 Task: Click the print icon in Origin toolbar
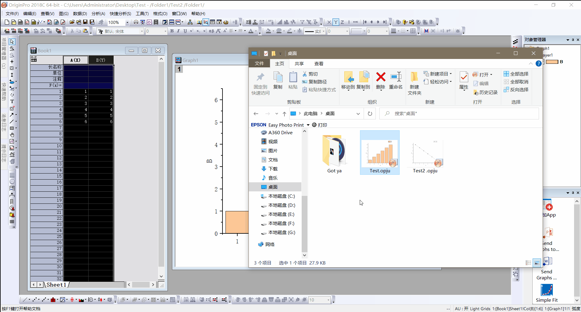click(x=136, y=22)
